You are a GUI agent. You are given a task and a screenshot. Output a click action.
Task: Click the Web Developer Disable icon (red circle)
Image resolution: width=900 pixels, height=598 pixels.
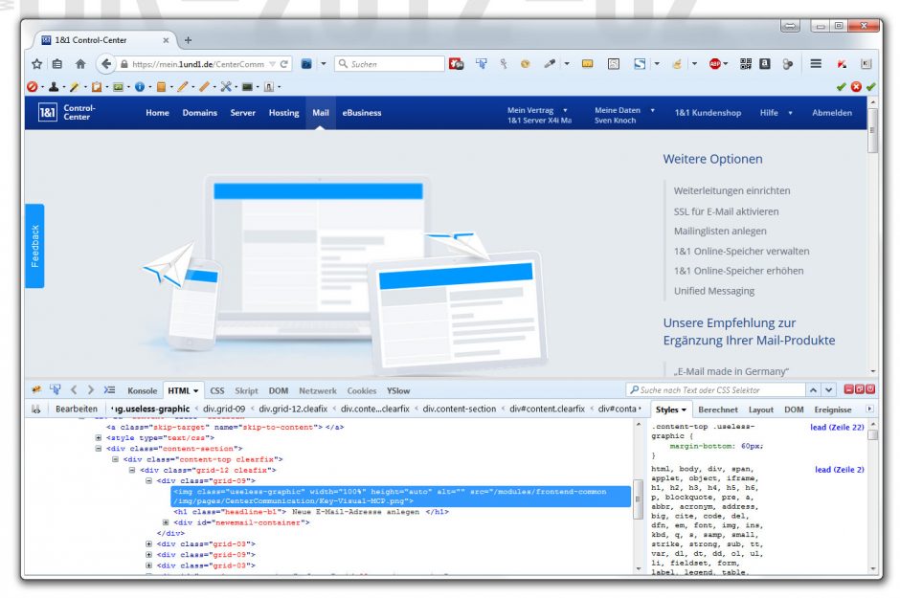(33, 86)
